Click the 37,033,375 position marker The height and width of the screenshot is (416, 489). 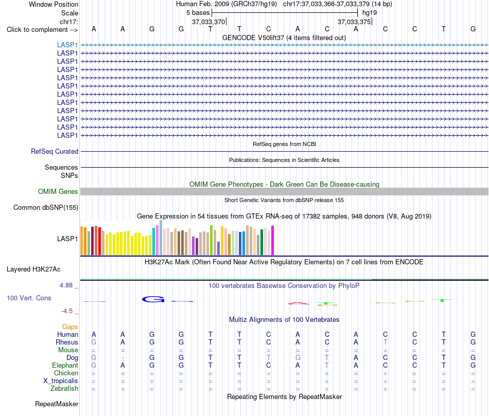[x=354, y=22]
